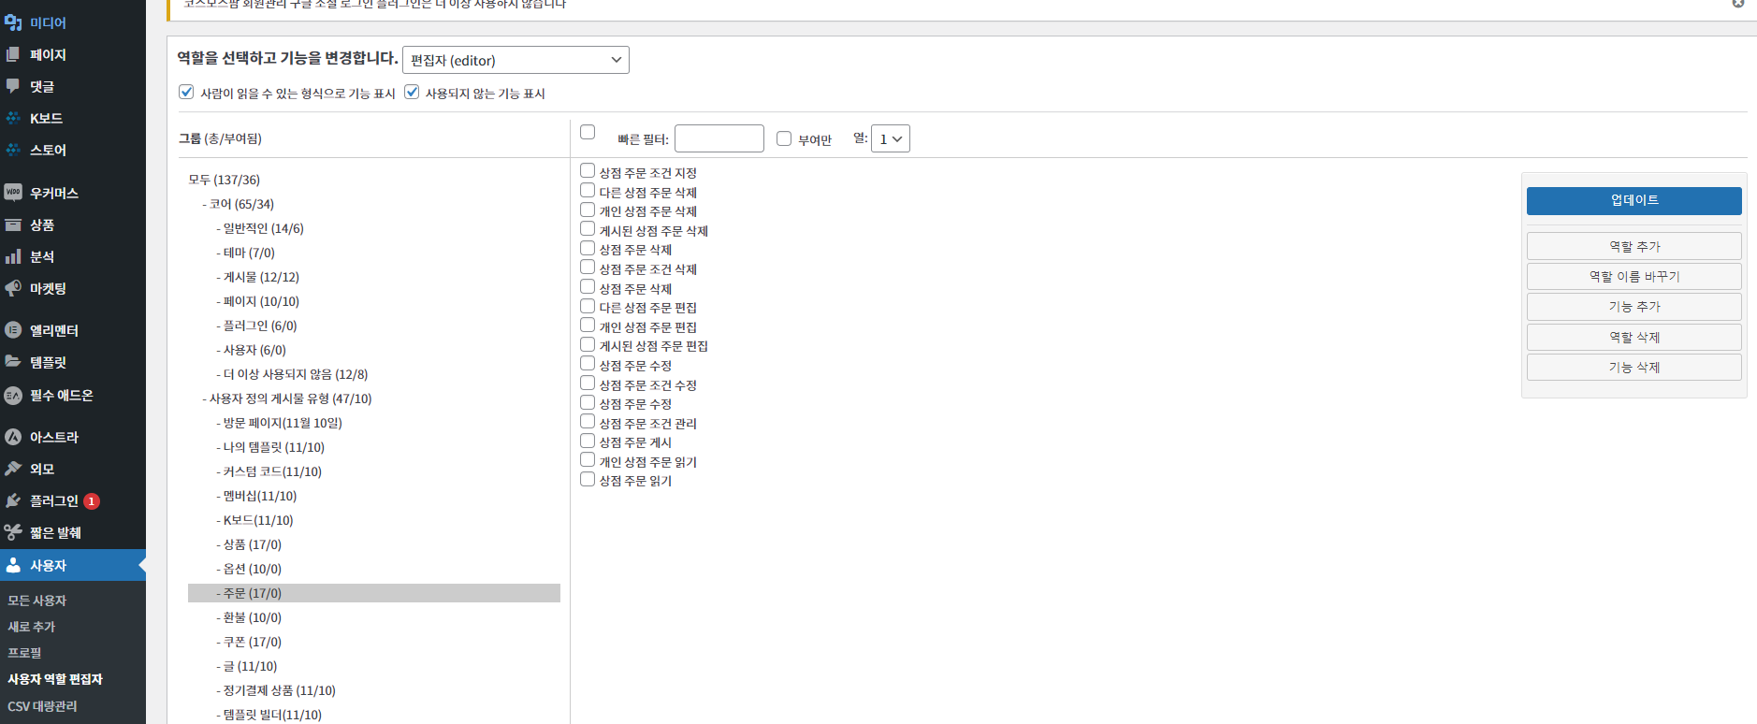
Task: Check 상점 주문 게시 capability
Action: [588, 441]
